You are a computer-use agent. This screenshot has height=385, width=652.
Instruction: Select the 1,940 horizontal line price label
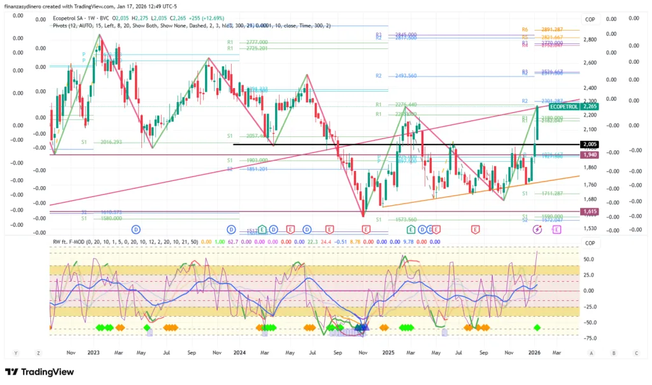590,155
